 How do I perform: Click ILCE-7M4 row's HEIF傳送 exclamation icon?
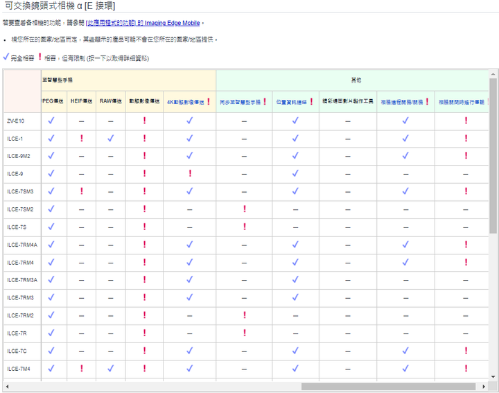[82, 369]
